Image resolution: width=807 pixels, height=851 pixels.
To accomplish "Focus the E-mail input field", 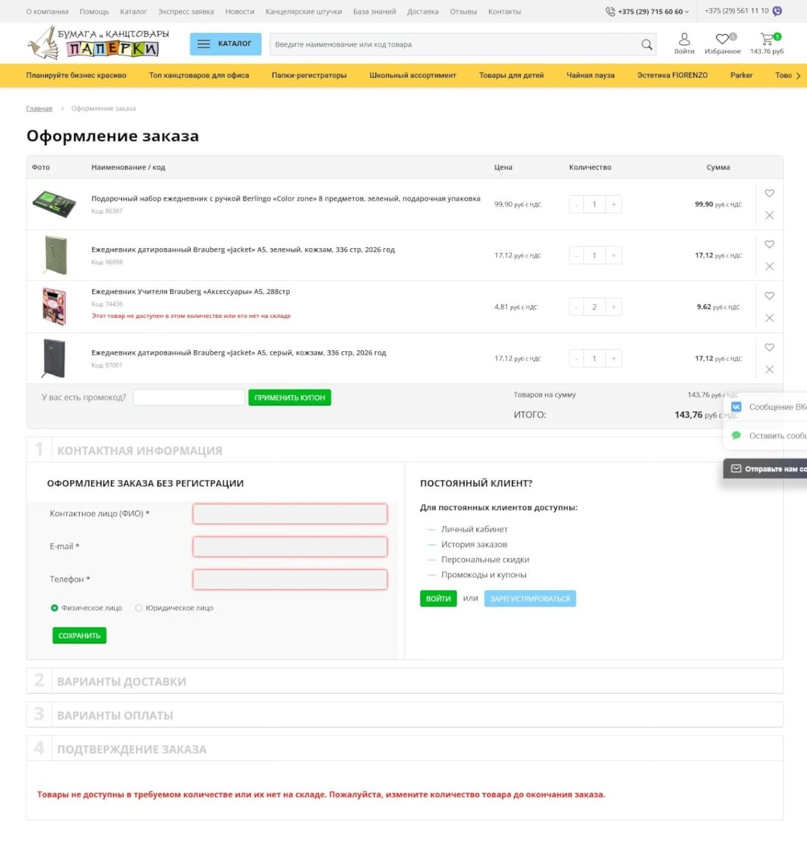I will tap(290, 546).
